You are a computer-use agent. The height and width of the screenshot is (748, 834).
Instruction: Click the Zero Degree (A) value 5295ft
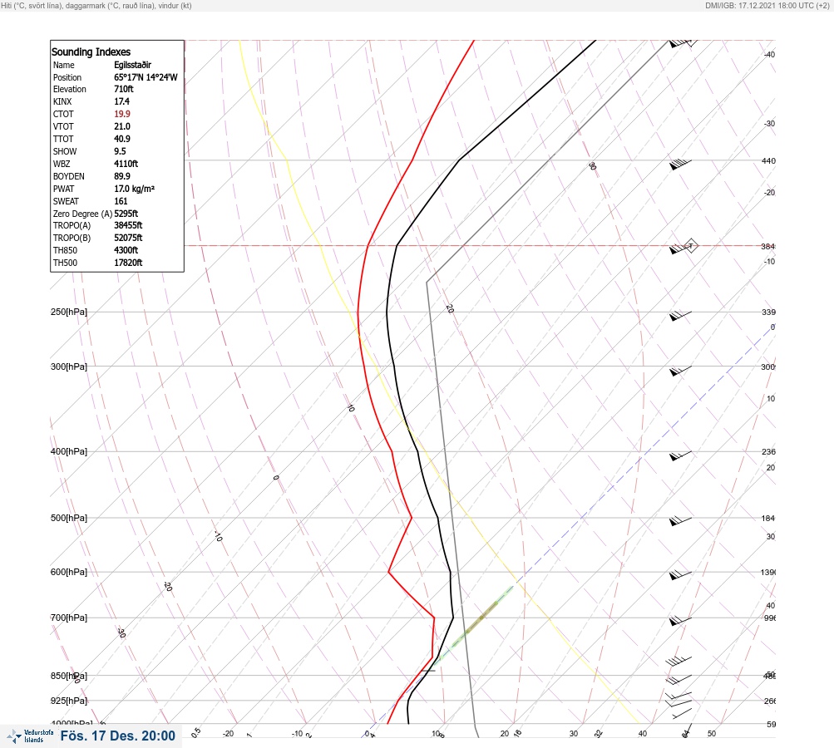coord(126,214)
